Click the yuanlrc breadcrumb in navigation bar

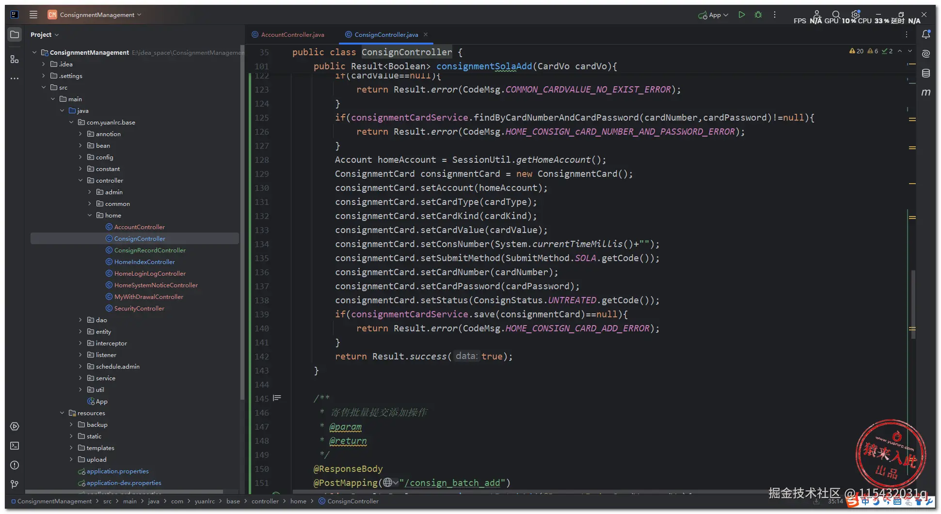(x=205, y=501)
